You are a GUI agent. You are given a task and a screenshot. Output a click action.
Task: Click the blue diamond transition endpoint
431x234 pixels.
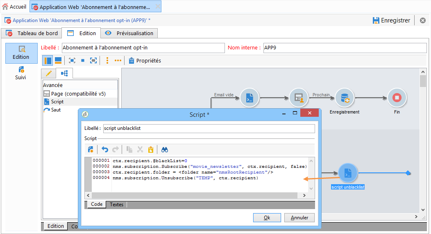pyautogui.click(x=408, y=173)
